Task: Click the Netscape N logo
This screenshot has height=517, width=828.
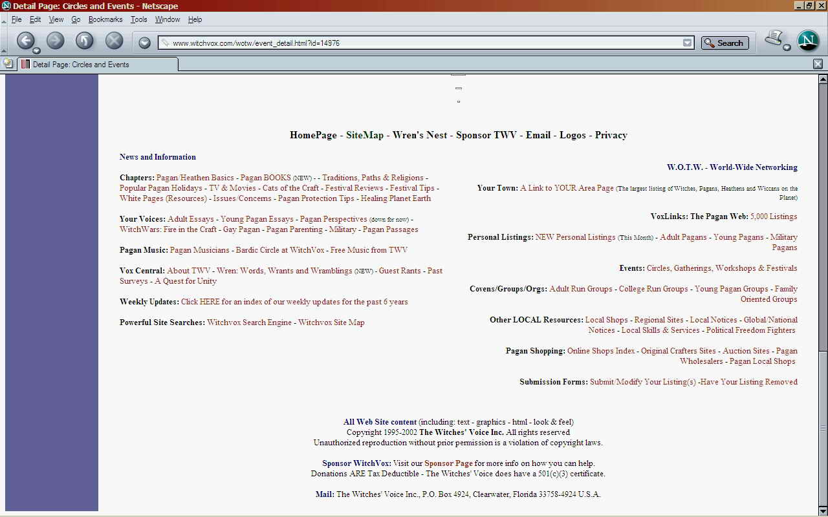Action: 808,41
